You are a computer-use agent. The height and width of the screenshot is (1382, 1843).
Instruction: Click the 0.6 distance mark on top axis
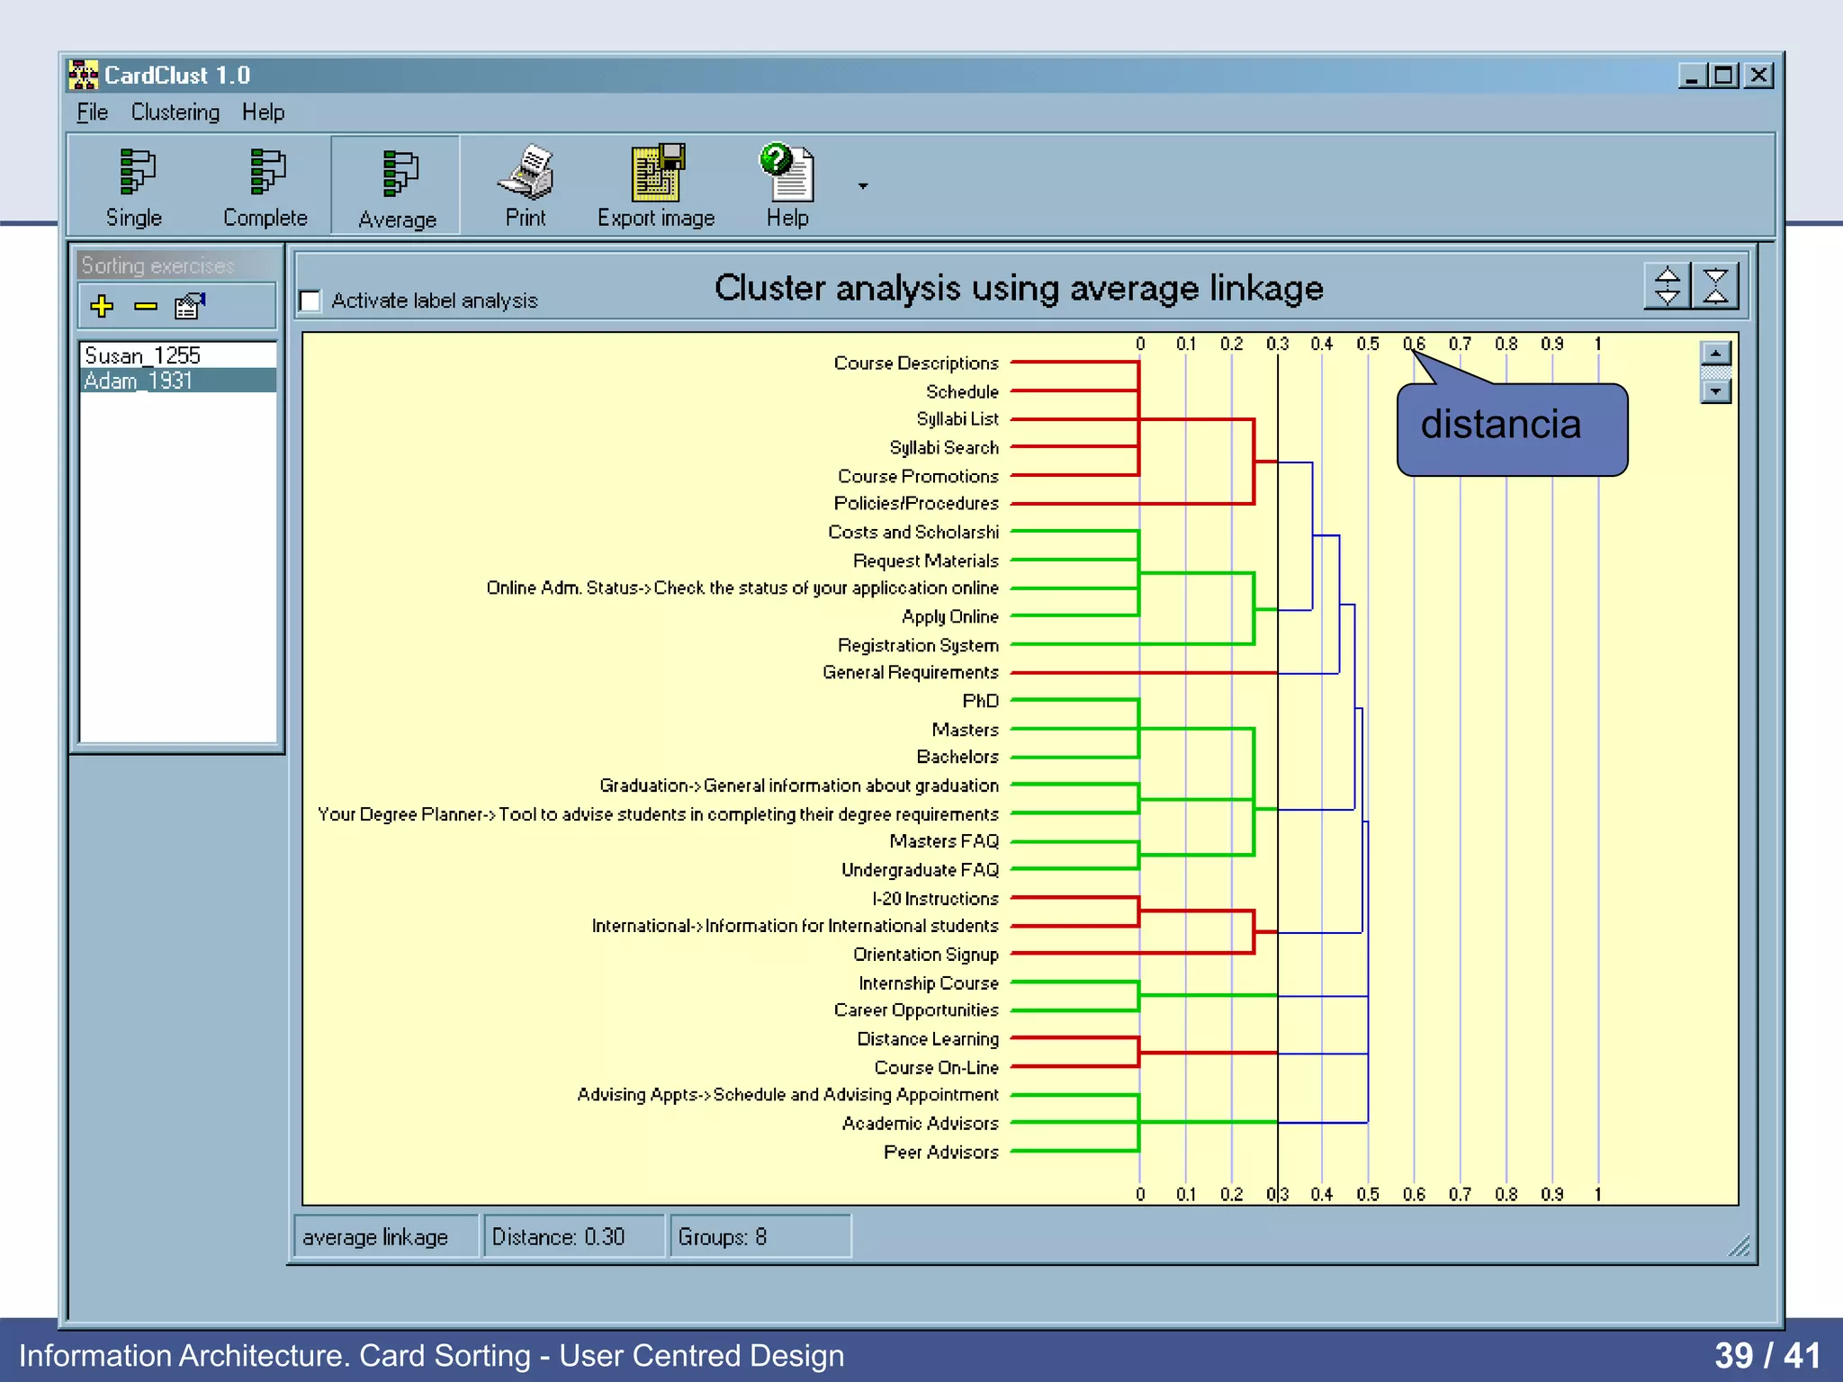point(1414,344)
